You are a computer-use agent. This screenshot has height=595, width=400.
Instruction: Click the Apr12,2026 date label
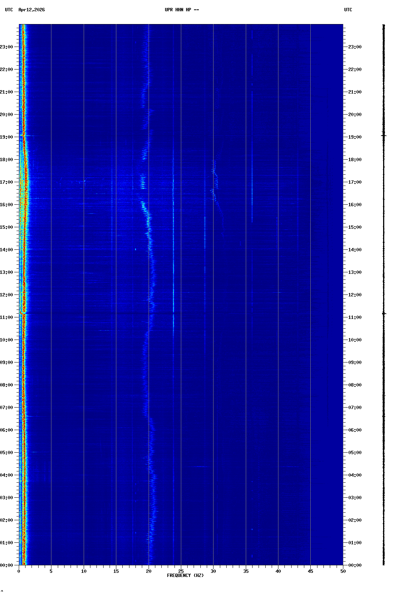[32, 10]
